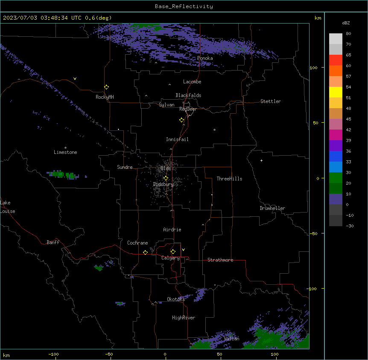This screenshot has height=360, width=368.
Task: Click the Ponoka city label
Action: click(x=205, y=58)
